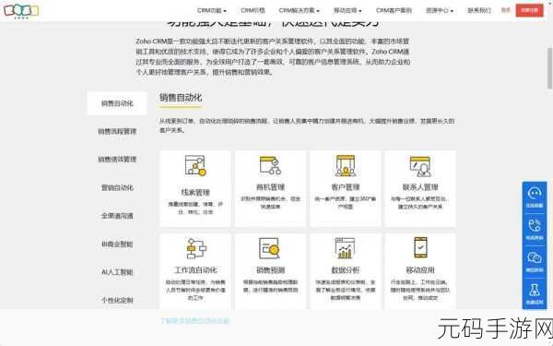Viewport: 553px width, 346px height.
Task: Click the login link beside the red button
Action: (506, 10)
